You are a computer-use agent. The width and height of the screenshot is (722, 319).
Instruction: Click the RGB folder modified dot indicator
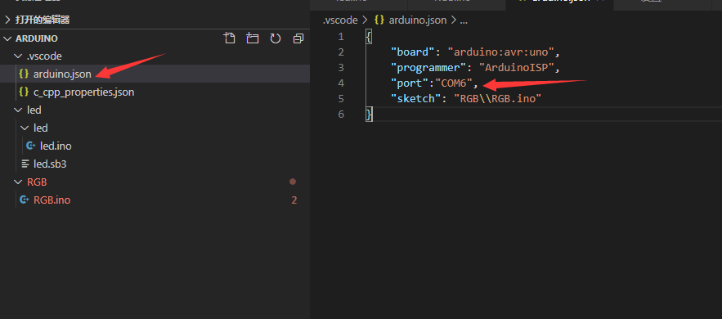point(293,182)
